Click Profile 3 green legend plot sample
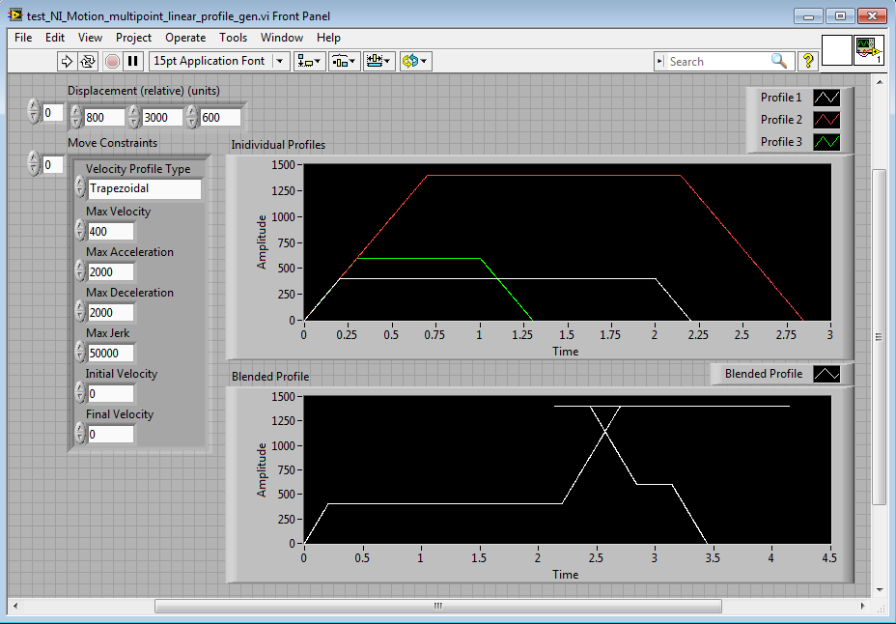This screenshot has height=624, width=896. [826, 142]
